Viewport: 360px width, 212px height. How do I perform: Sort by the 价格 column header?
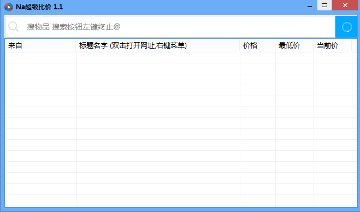tap(257, 45)
